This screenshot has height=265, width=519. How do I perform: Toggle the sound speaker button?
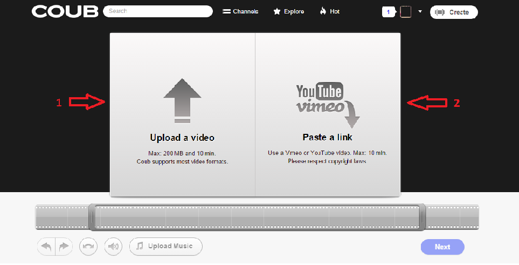pyautogui.click(x=113, y=247)
